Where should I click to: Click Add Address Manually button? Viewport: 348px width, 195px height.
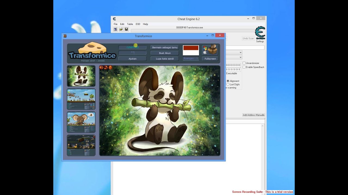253,115
